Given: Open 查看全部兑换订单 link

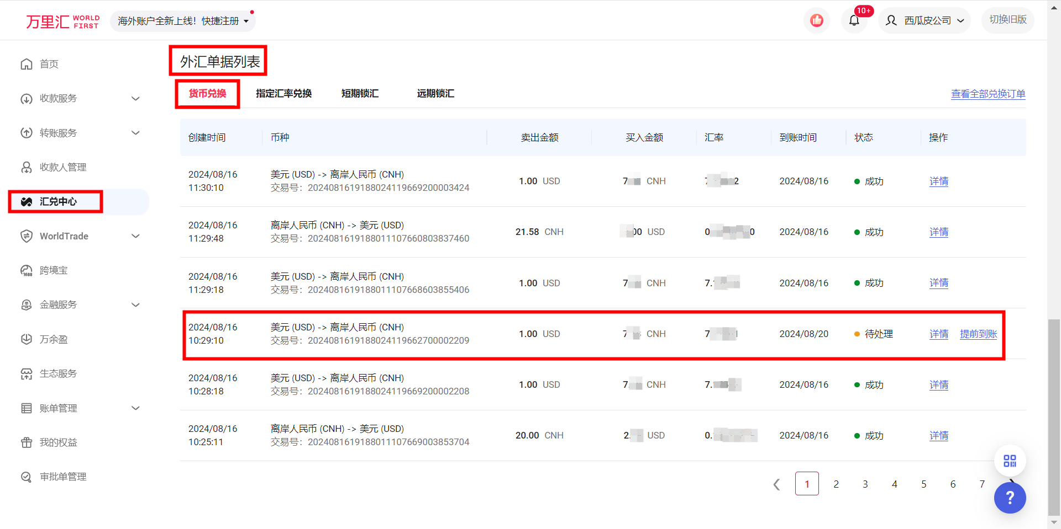Looking at the screenshot, I should [x=988, y=94].
